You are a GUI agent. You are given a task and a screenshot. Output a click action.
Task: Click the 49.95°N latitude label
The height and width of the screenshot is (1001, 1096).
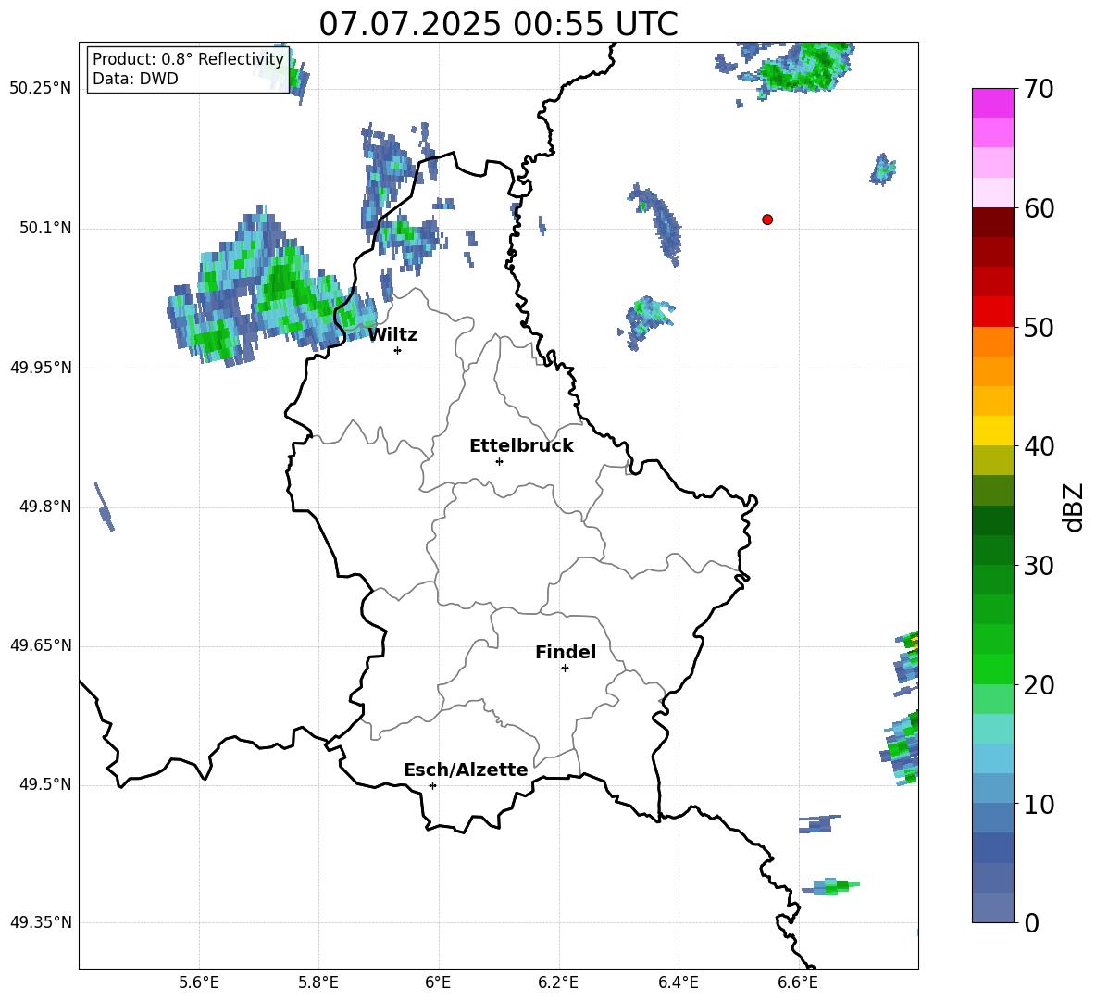click(x=41, y=367)
